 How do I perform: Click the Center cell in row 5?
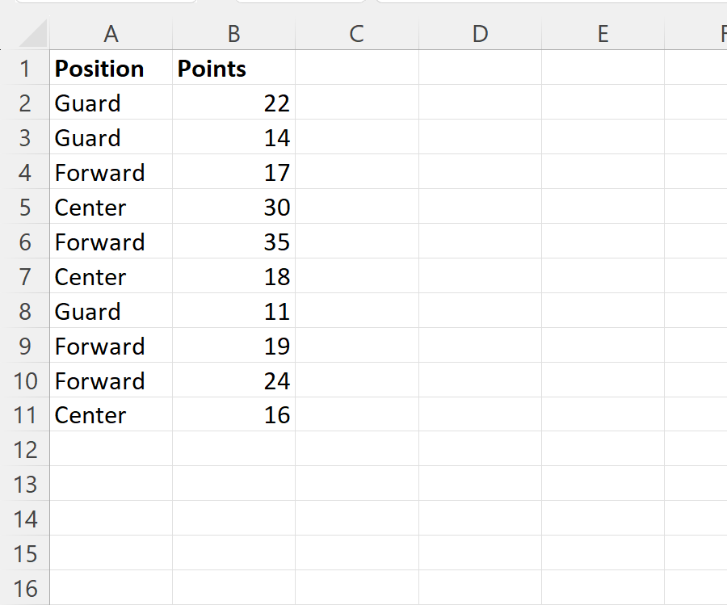tap(111, 207)
